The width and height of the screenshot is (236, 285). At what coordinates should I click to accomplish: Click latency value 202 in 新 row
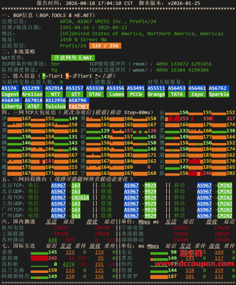[231, 173]
